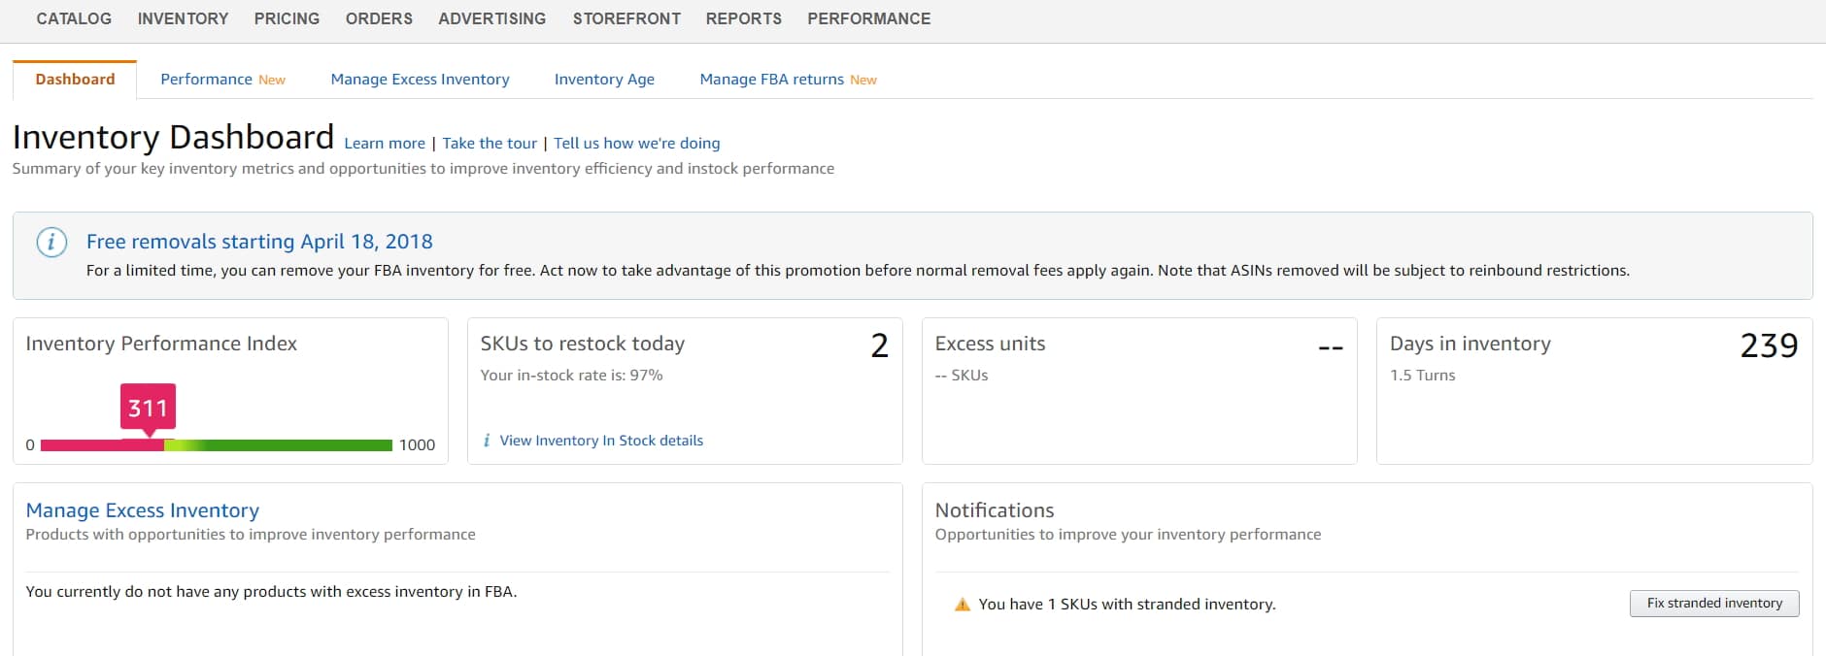Click the Manage Excess Inventory heading link
Viewport: 1826px width, 656px height.
click(143, 510)
